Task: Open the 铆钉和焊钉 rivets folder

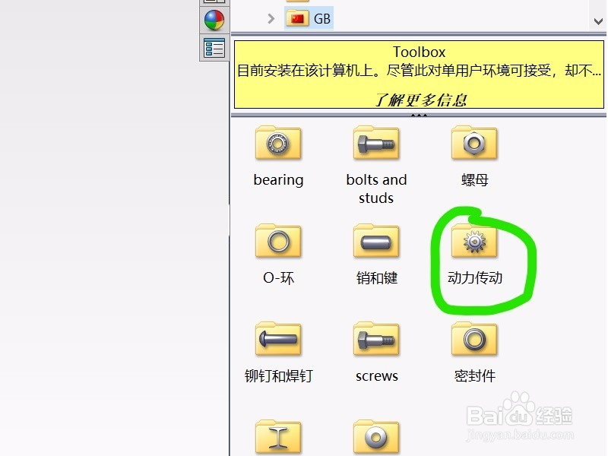Action: click(x=278, y=339)
